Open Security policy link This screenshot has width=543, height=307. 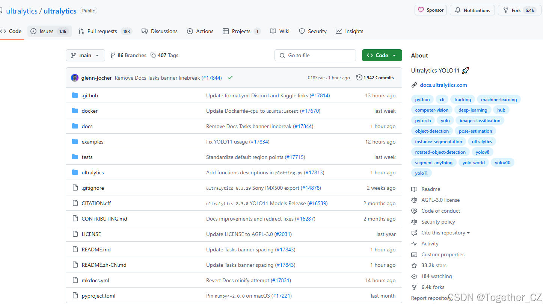coord(438,222)
